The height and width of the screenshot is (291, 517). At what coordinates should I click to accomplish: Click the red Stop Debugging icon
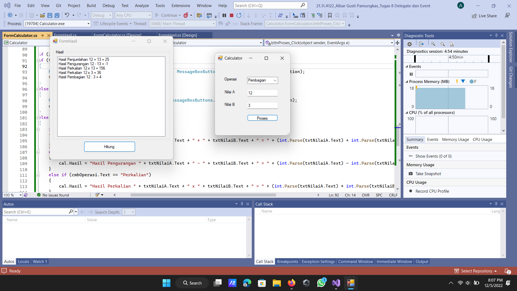click(x=231, y=15)
